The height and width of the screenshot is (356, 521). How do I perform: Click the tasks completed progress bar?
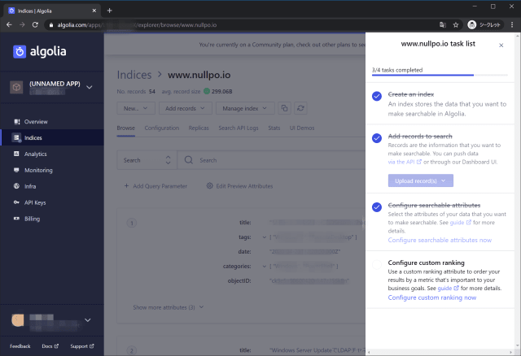pyautogui.click(x=440, y=76)
